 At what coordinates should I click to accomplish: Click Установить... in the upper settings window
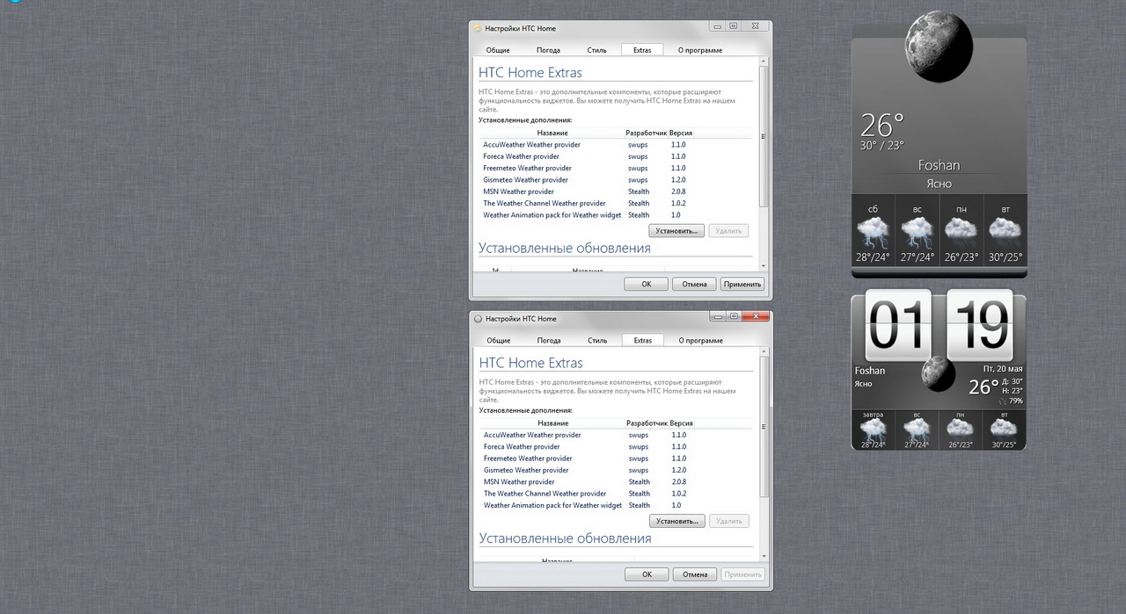676,231
